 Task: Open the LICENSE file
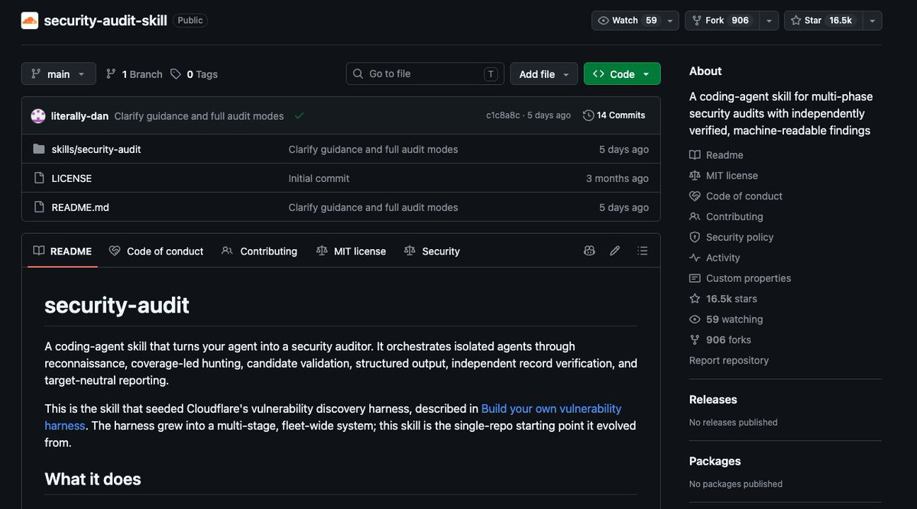point(71,178)
